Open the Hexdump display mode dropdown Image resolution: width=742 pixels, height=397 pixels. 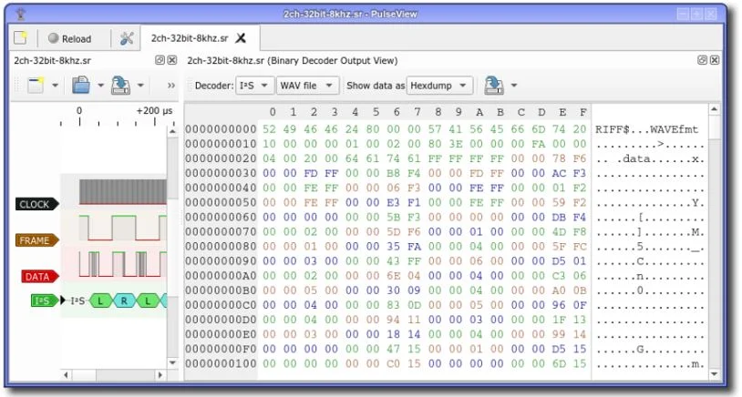click(x=439, y=86)
